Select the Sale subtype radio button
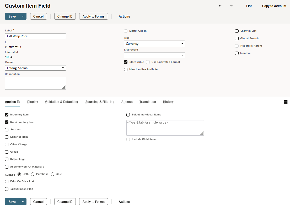 pyautogui.click(x=52, y=174)
